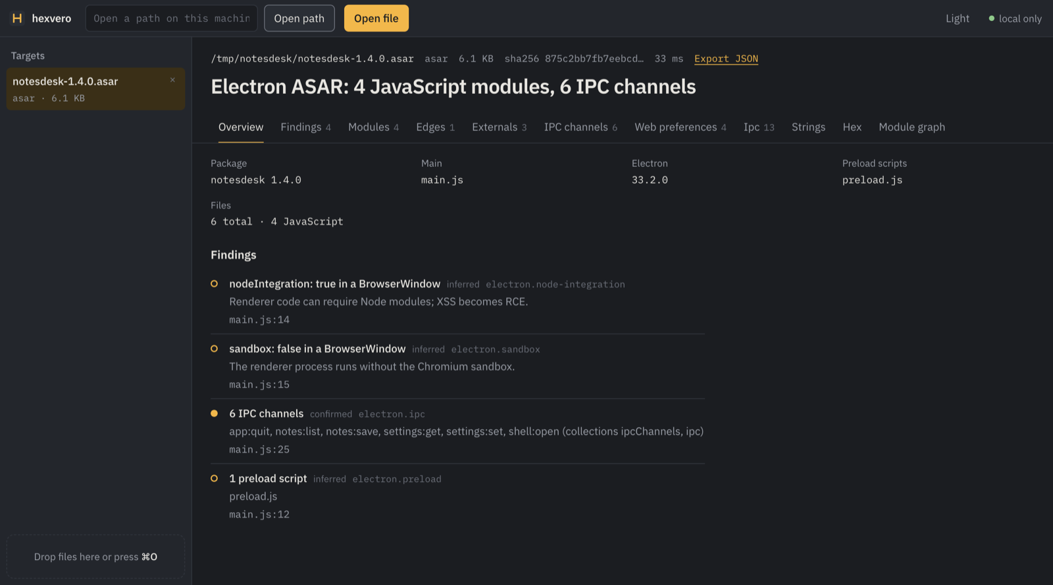1053x585 pixels.
Task: Click the Targets sidebar heading
Action: (x=28, y=56)
